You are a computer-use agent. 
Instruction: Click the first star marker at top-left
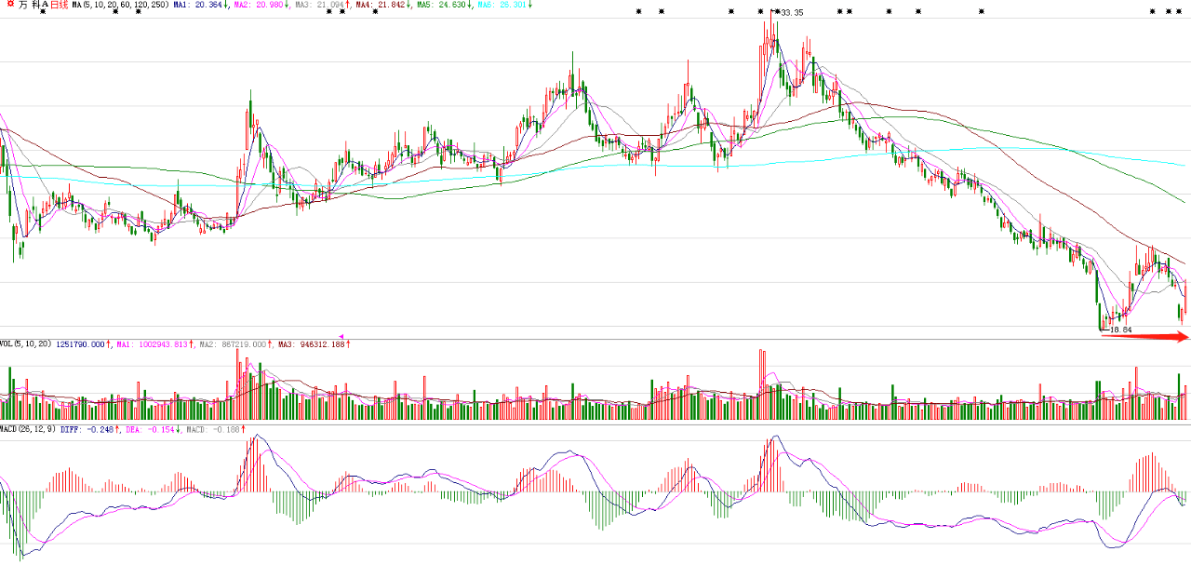[43, 11]
